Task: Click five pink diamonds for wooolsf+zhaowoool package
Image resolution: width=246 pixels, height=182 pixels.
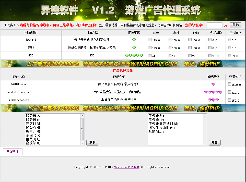Action: point(213,92)
